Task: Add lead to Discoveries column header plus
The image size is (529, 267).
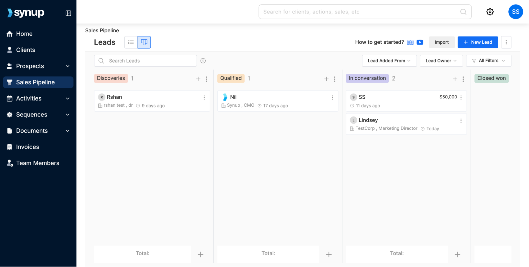Action: pyautogui.click(x=198, y=79)
